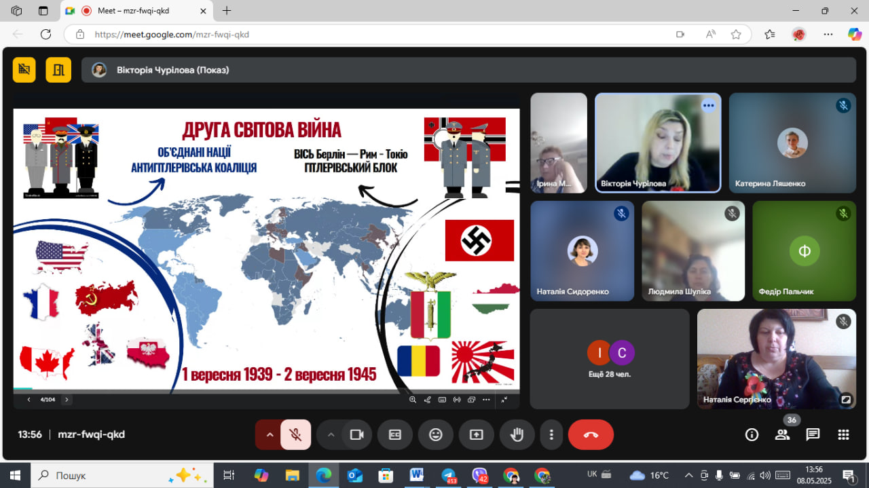Open Edge settings and more menu
The width and height of the screenshot is (869, 488).
click(828, 34)
